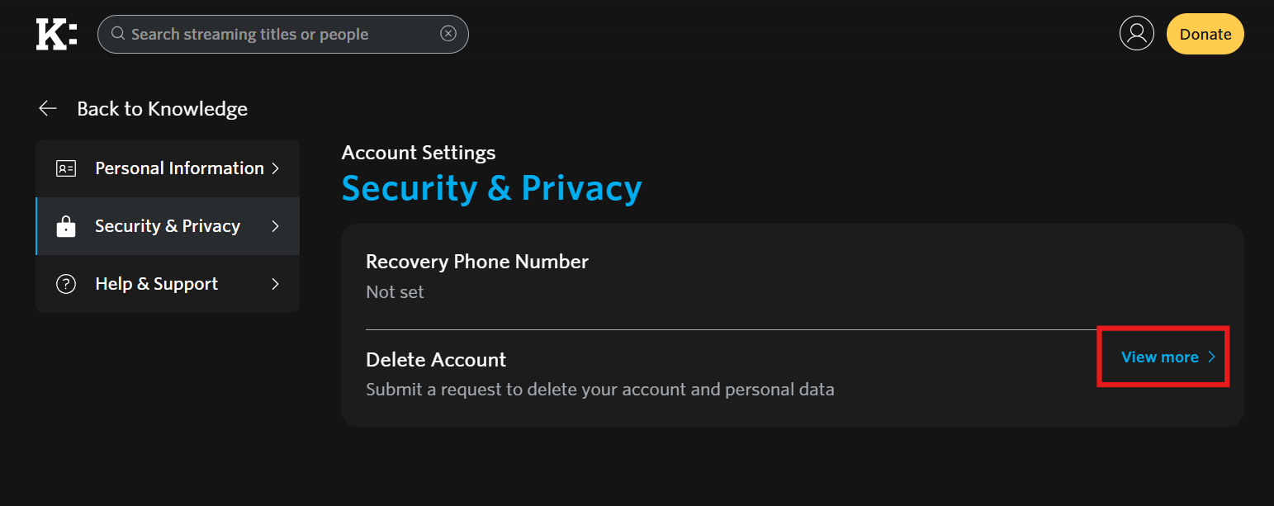The image size is (1274, 506).
Task: Open the Personal Information menu item
Action: tap(179, 168)
